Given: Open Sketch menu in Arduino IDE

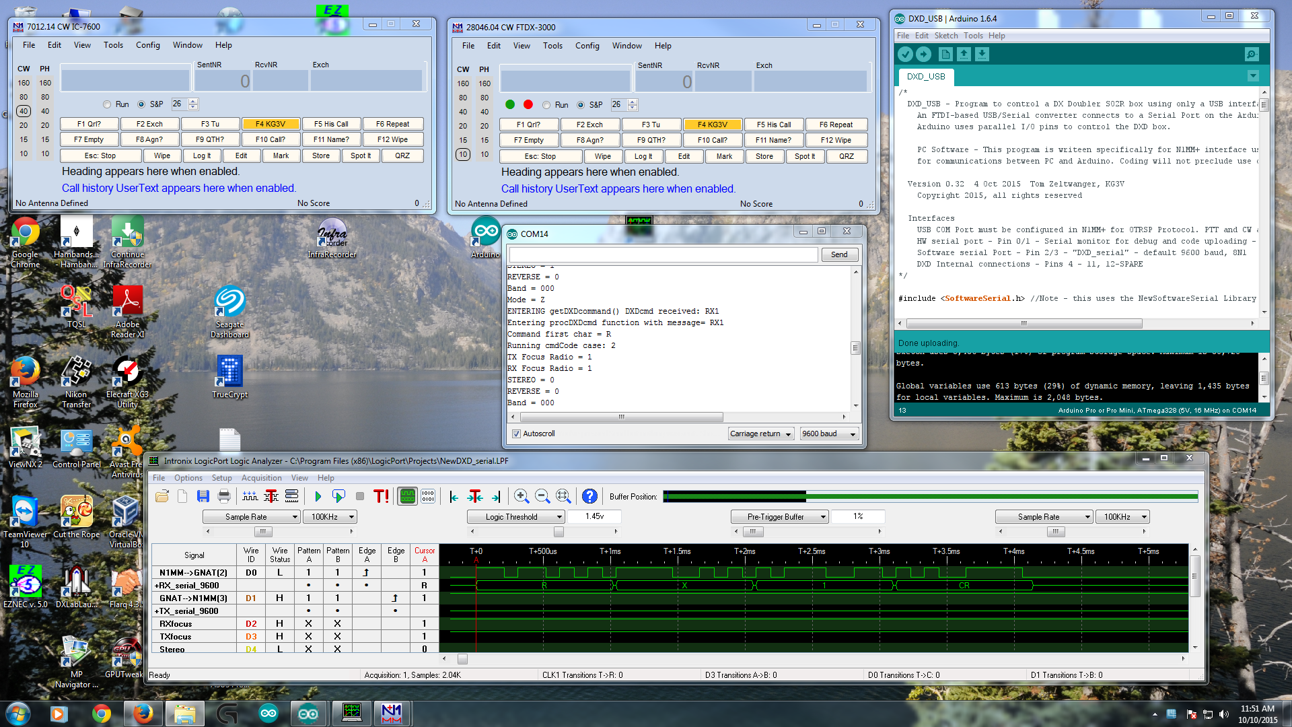Looking at the screenshot, I should 945,36.
